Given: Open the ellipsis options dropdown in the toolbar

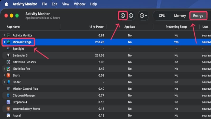Looking at the screenshot, I should (x=143, y=16).
